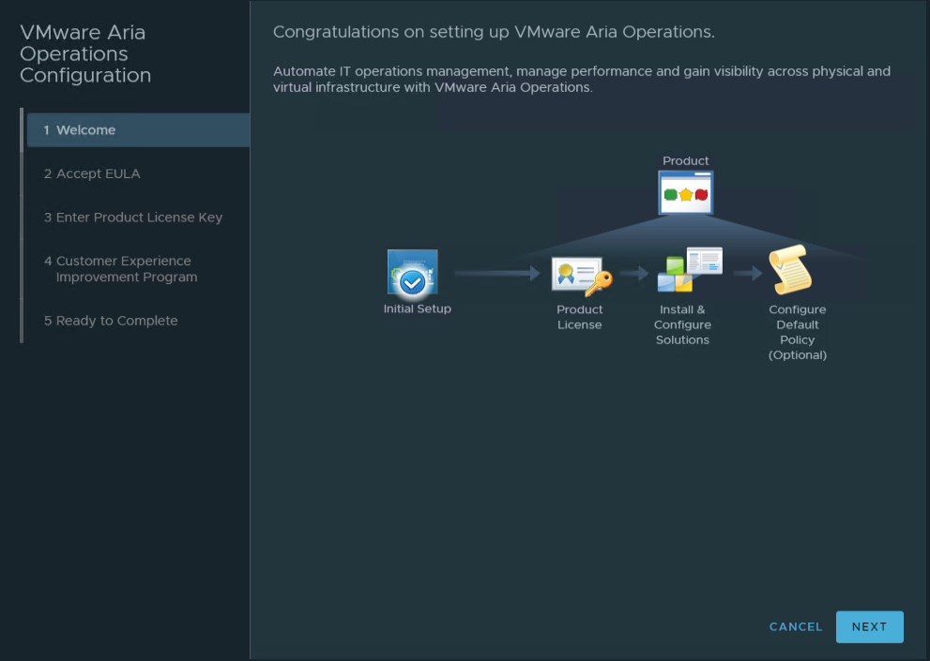Select the Install & Configure Solutions icon
The width and height of the screenshot is (930, 661).
(x=689, y=270)
